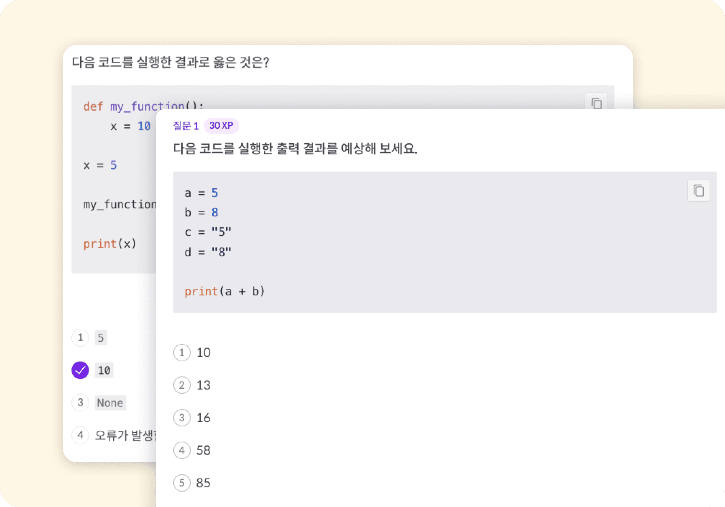Click the question text 다음 코드를 실행한 출력 결과를
This screenshot has width=725, height=507.
point(295,148)
